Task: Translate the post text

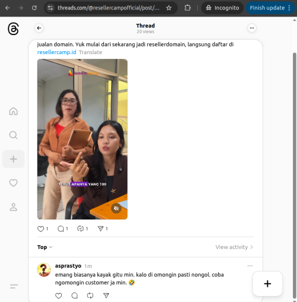Action: 90,52
